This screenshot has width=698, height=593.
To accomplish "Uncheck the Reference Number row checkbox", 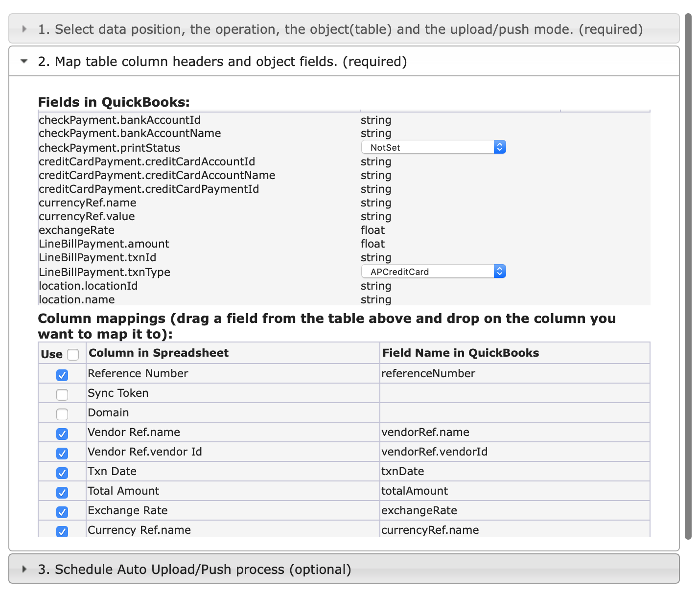I will [62, 375].
